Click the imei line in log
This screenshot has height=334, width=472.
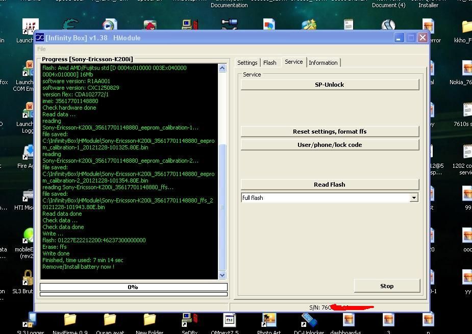(x=70, y=101)
